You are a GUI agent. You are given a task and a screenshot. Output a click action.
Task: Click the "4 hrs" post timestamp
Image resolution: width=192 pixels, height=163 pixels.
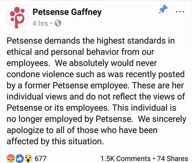pos(39,24)
